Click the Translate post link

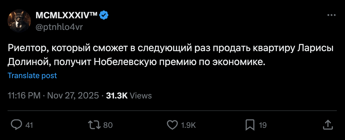pos(32,76)
